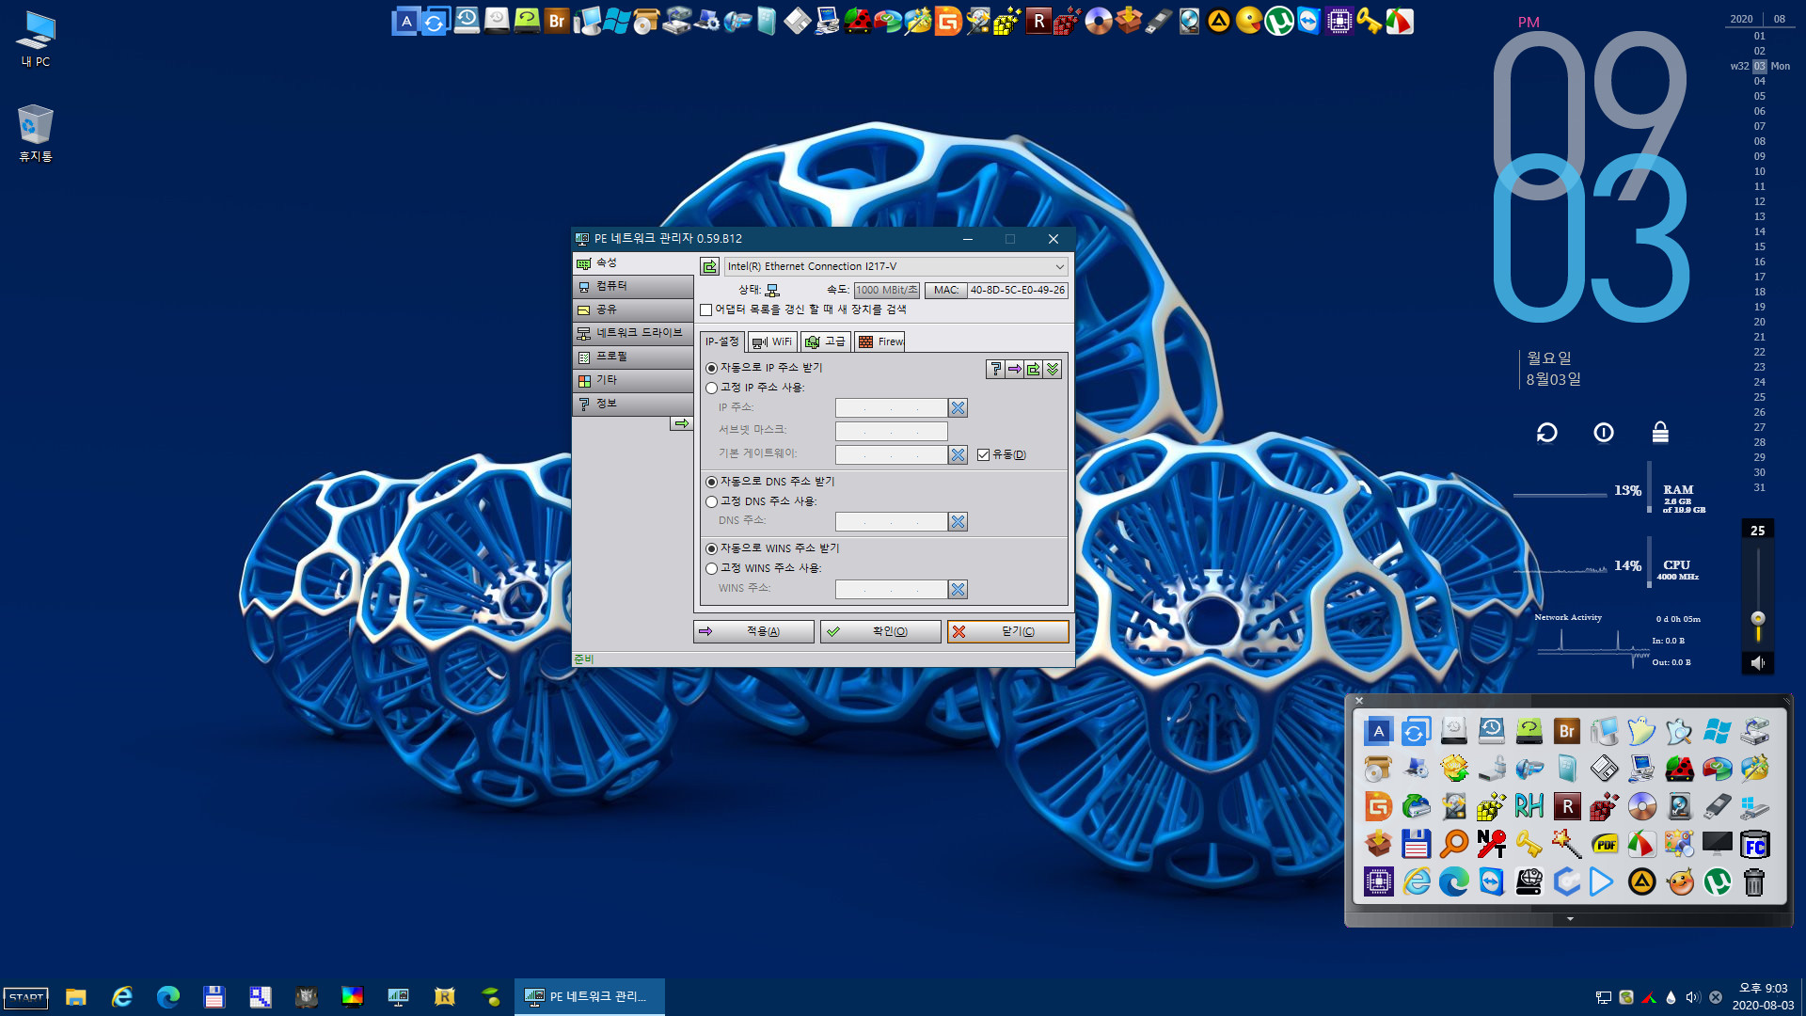Click the power icon on the desktop widget
The height and width of the screenshot is (1016, 1806).
click(x=1604, y=433)
